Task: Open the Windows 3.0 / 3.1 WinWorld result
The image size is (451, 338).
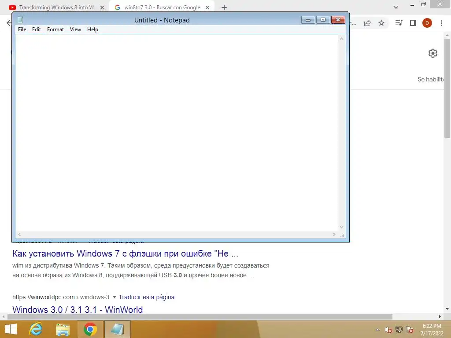Action: pyautogui.click(x=78, y=309)
